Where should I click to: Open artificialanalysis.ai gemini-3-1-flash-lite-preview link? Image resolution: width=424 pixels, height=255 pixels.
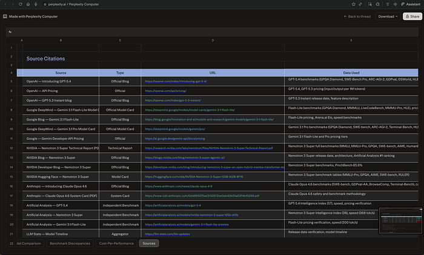187,225
